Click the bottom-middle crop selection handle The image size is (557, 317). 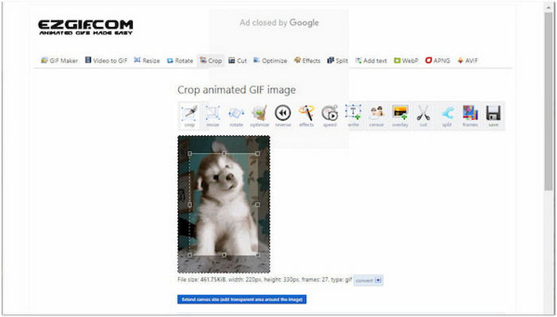[224, 255]
